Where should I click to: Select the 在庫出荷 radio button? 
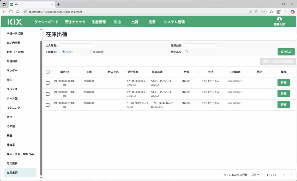click(x=91, y=52)
